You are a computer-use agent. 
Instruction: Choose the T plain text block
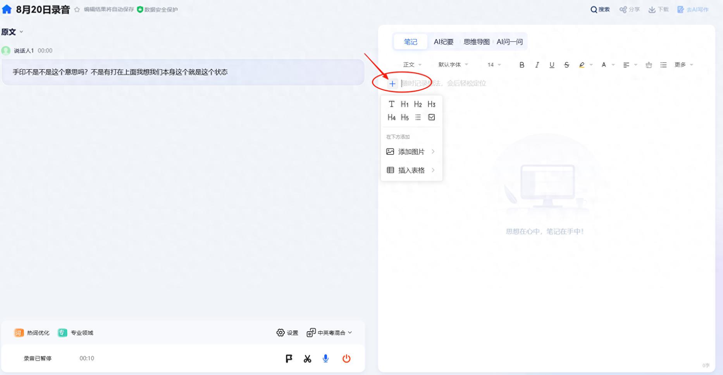(392, 104)
